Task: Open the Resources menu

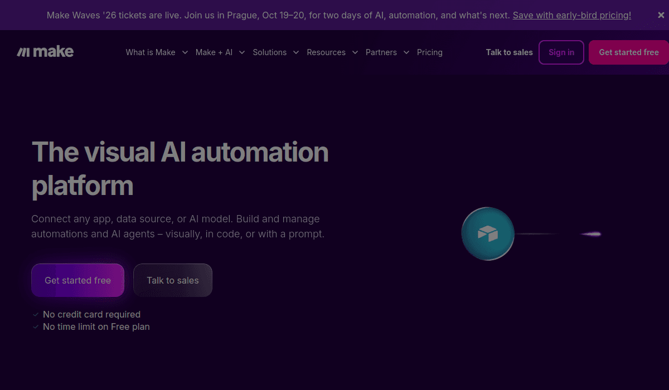Action: [326, 52]
